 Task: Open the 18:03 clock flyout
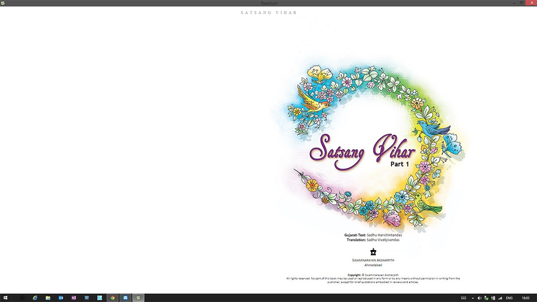click(x=525, y=298)
